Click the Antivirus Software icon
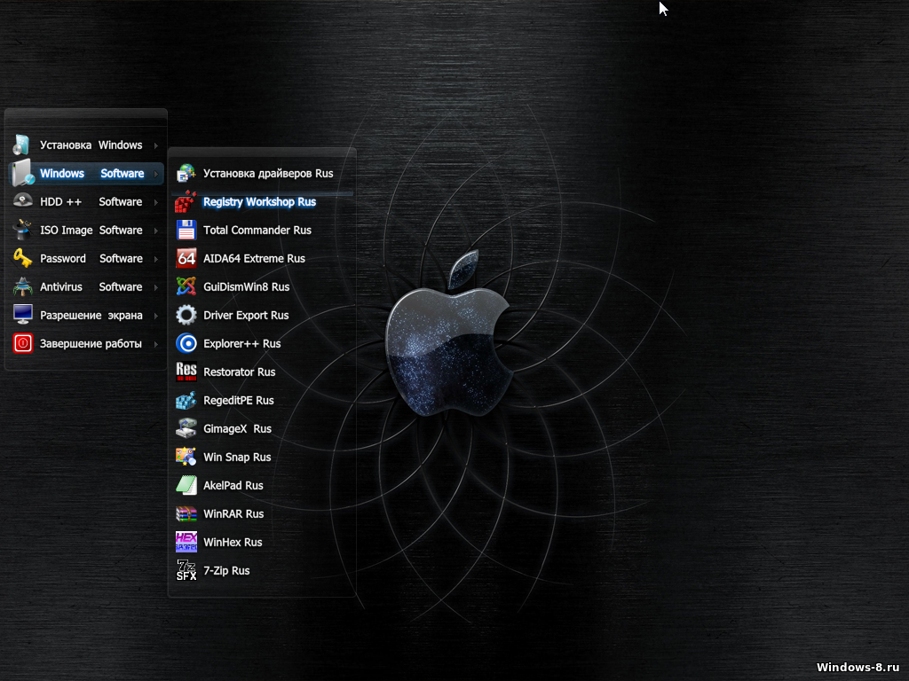 pyautogui.click(x=22, y=286)
